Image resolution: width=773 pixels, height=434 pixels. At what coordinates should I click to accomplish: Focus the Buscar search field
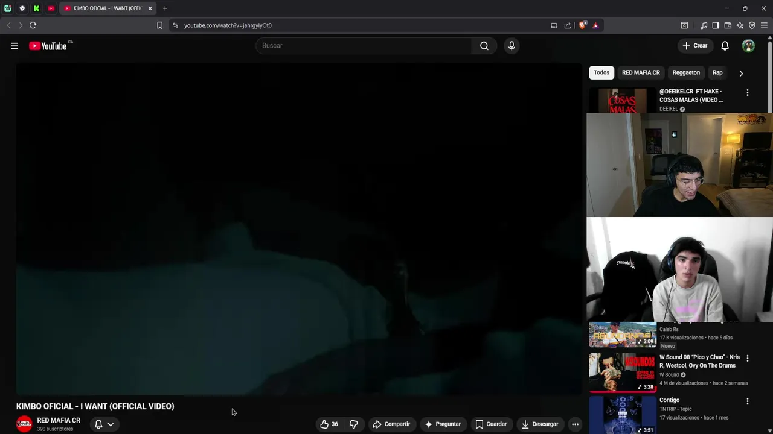click(x=364, y=46)
